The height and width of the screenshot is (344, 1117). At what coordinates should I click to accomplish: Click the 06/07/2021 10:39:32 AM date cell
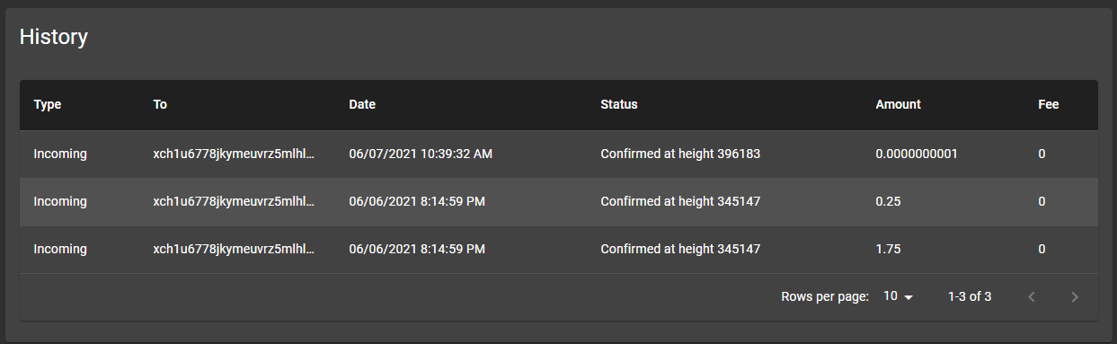(x=421, y=154)
